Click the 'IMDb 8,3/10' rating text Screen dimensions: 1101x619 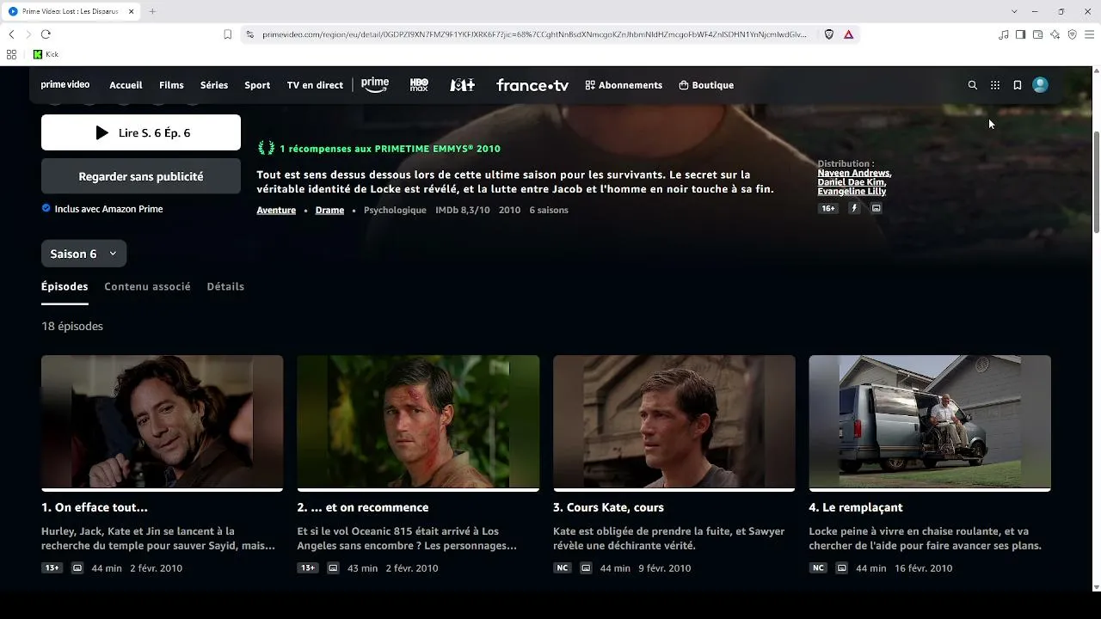462,210
